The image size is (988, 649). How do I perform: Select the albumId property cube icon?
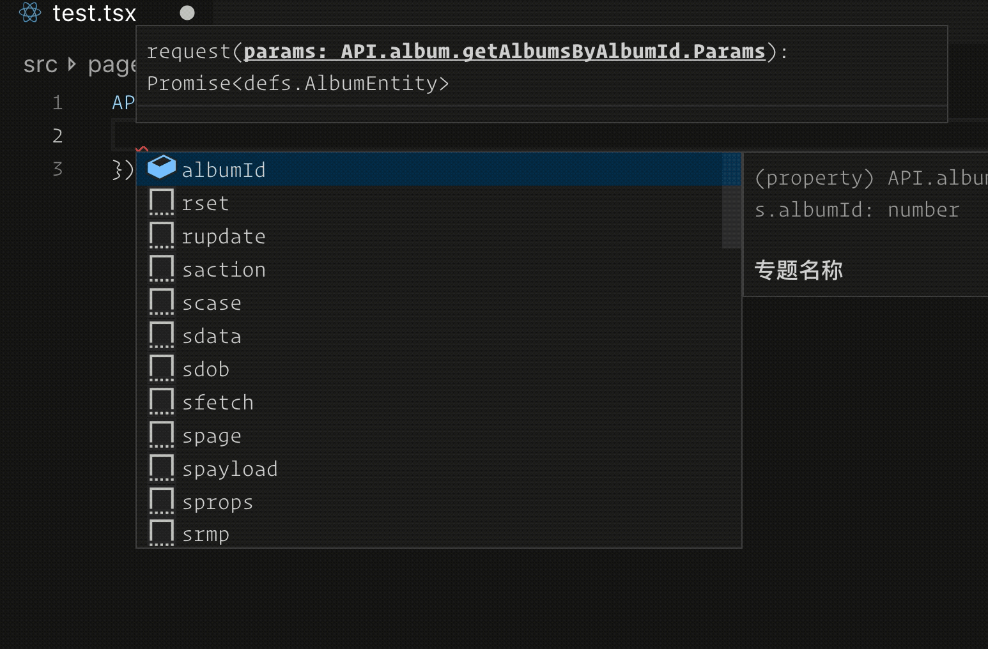161,167
